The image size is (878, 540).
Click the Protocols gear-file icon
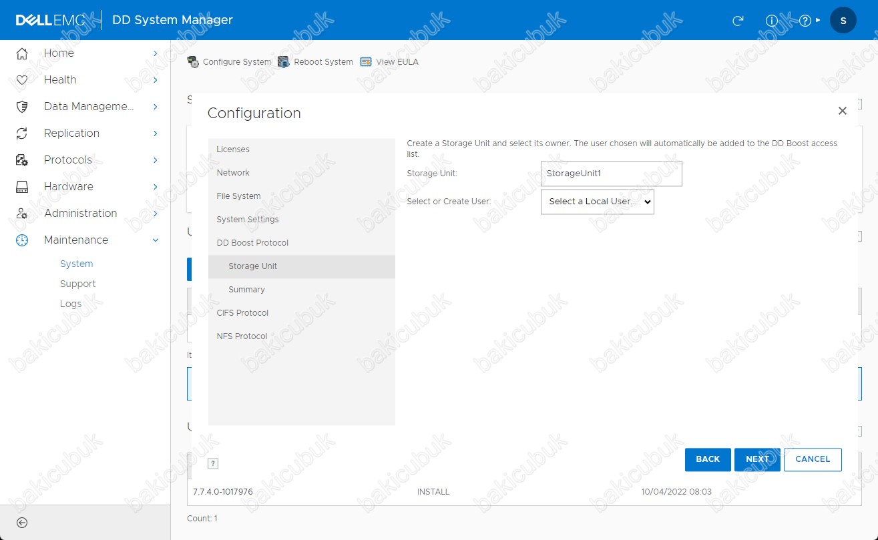pyautogui.click(x=22, y=160)
